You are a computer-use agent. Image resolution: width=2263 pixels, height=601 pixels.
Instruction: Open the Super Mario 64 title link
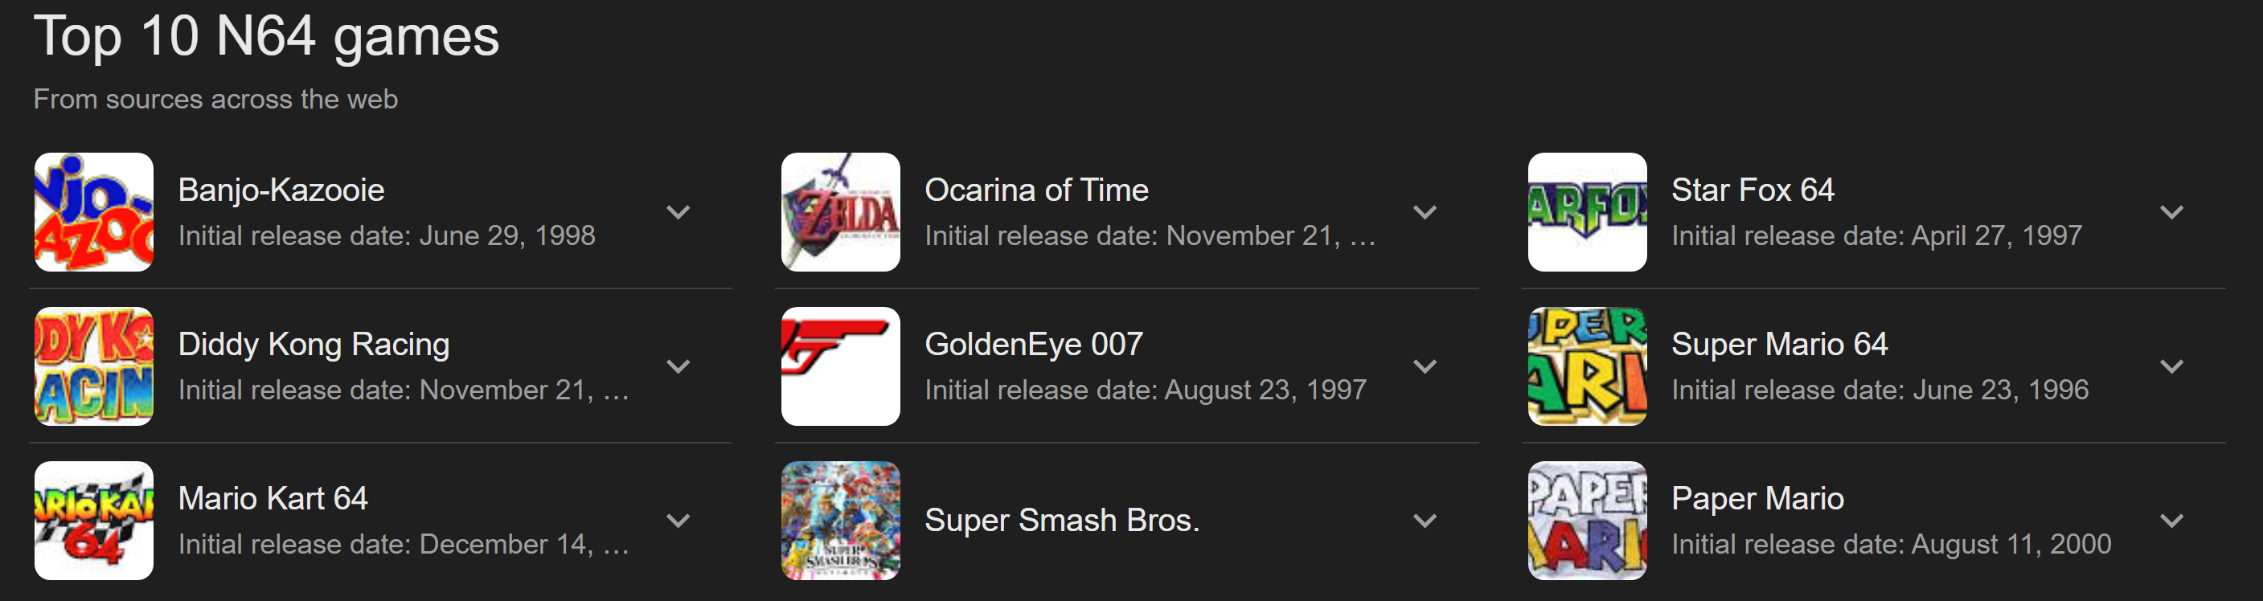click(x=1779, y=345)
